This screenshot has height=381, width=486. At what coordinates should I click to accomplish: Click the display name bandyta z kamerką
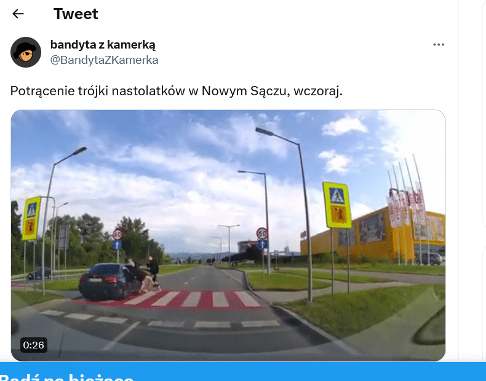point(103,45)
